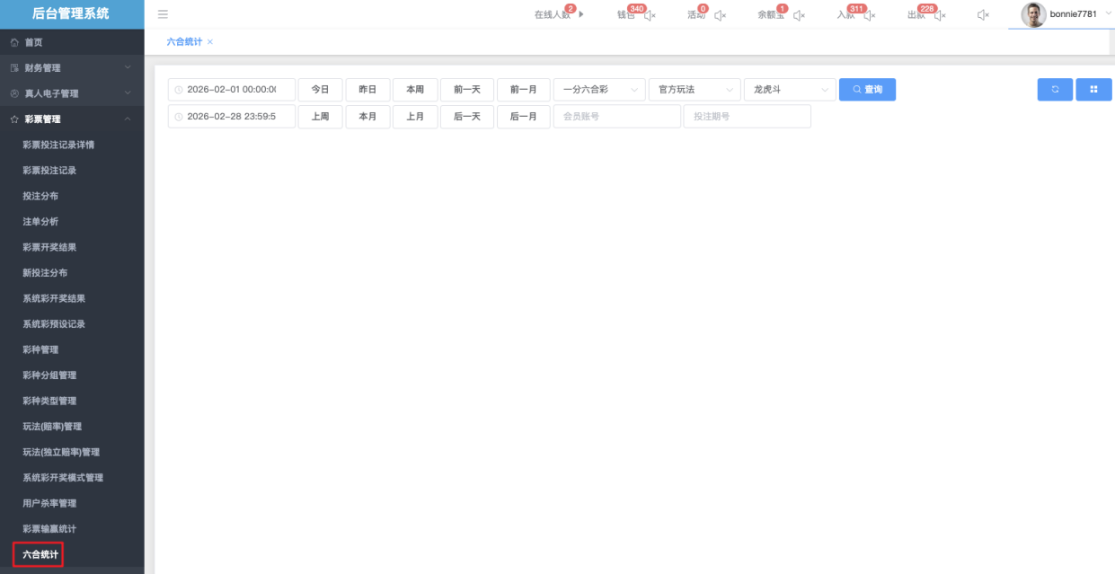Expand the 财务管理 sidebar menu
Screen dimensions: 1115x574
point(72,68)
